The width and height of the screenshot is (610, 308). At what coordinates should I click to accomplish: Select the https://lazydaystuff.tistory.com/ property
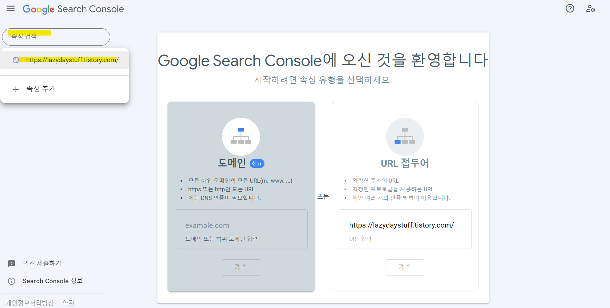click(65, 60)
